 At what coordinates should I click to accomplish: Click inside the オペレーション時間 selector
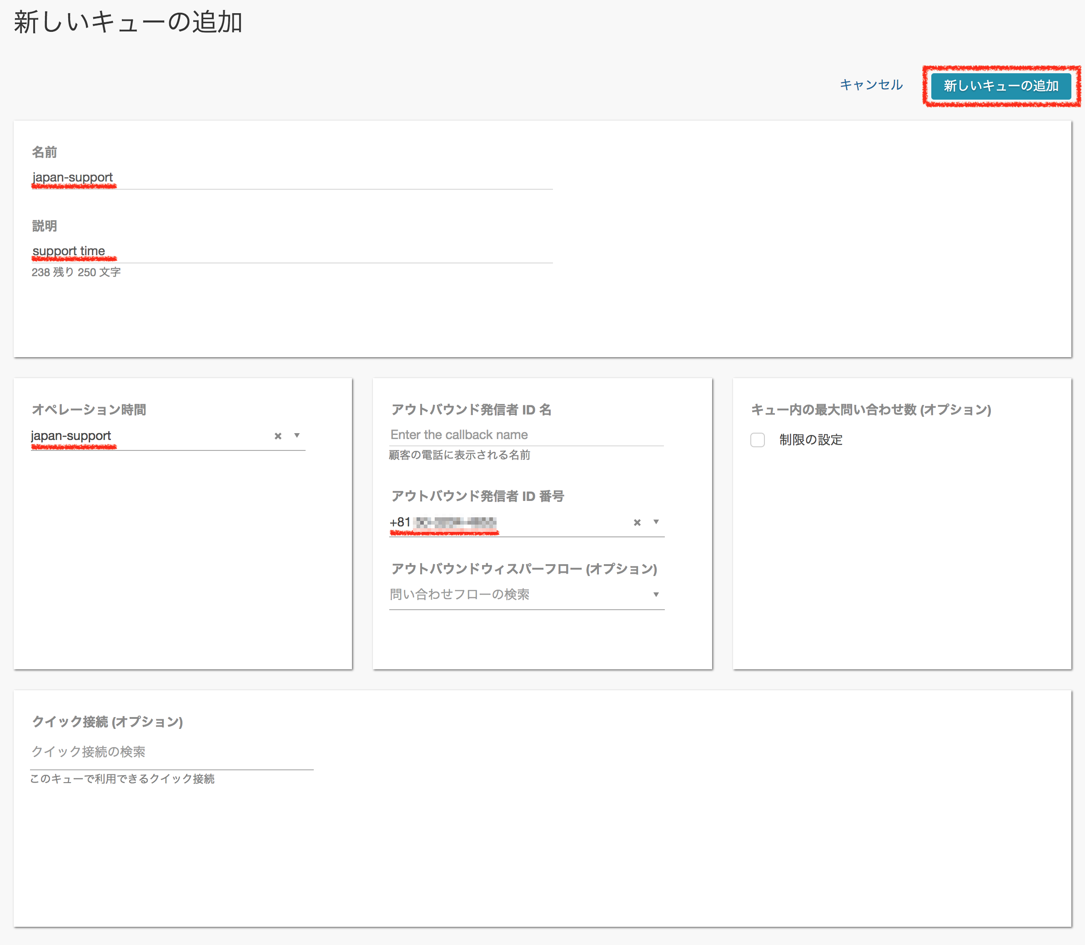[158, 435]
